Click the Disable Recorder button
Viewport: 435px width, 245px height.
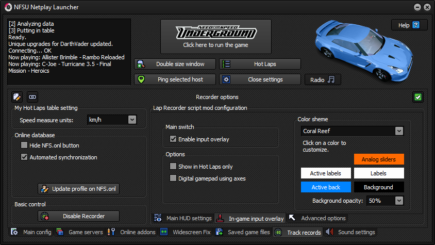[78, 216]
